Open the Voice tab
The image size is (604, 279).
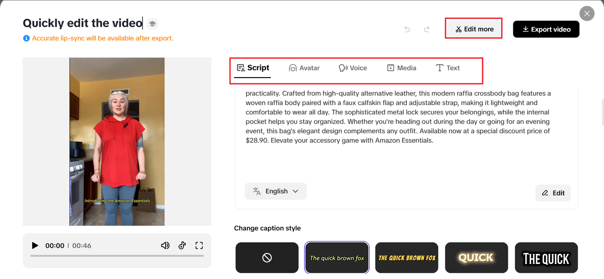point(353,68)
